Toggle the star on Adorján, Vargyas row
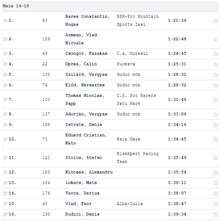The height and width of the screenshot is (221, 220). click(216, 114)
